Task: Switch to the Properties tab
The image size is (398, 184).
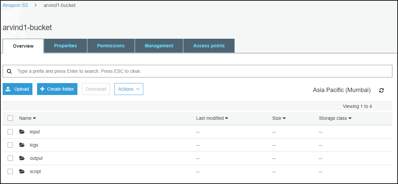Action: point(66,46)
